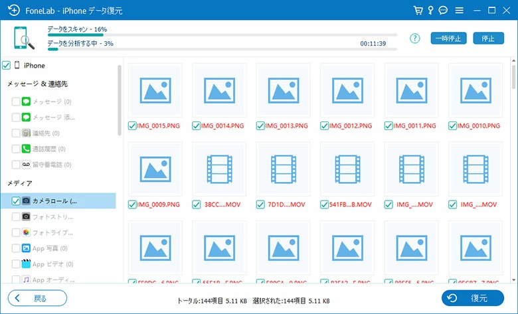Click the 留守番電話 voicemail icon
Screen dimensions: 518x314
pos(26,165)
